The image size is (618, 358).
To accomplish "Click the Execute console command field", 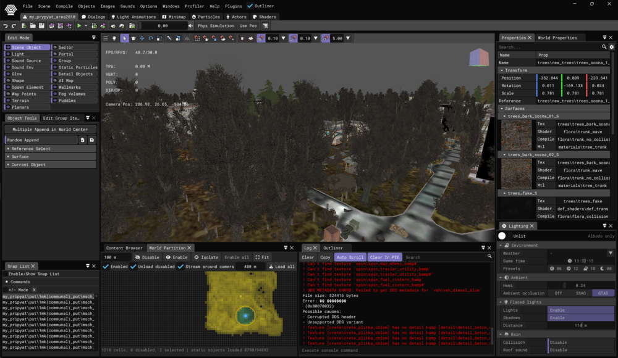I will point(396,350).
